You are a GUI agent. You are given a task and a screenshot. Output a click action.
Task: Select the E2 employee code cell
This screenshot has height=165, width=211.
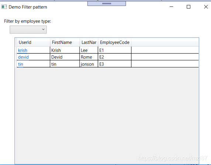point(115,57)
